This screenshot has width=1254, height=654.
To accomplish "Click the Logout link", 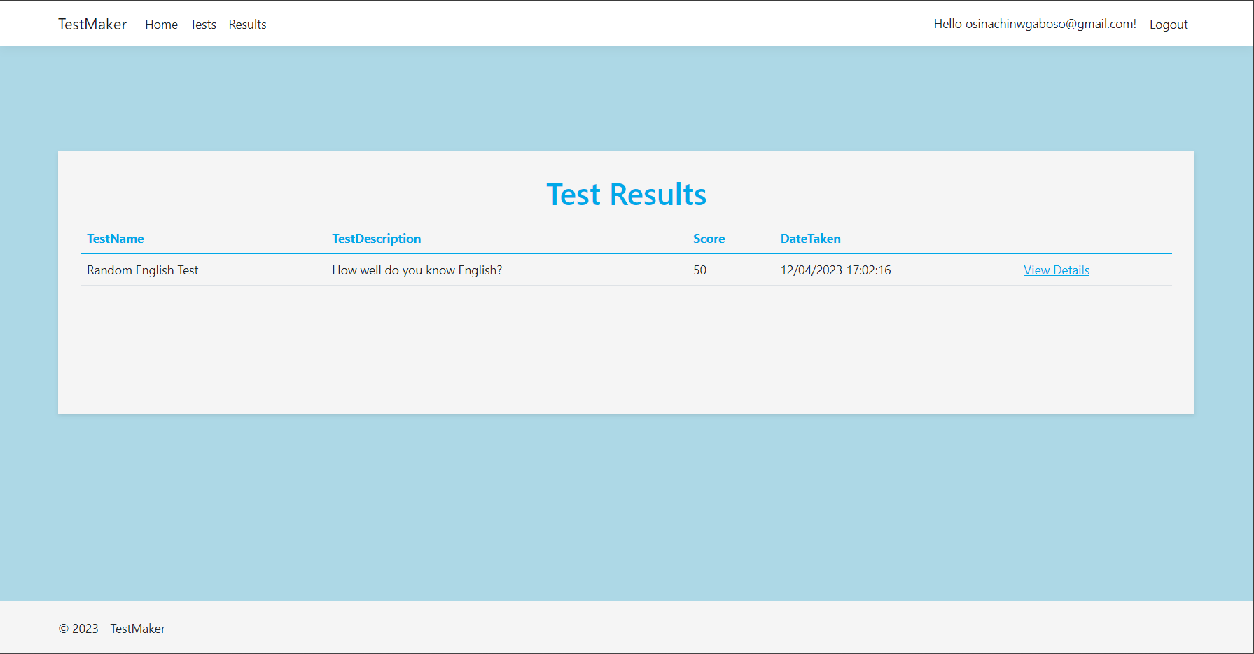I will coord(1168,24).
